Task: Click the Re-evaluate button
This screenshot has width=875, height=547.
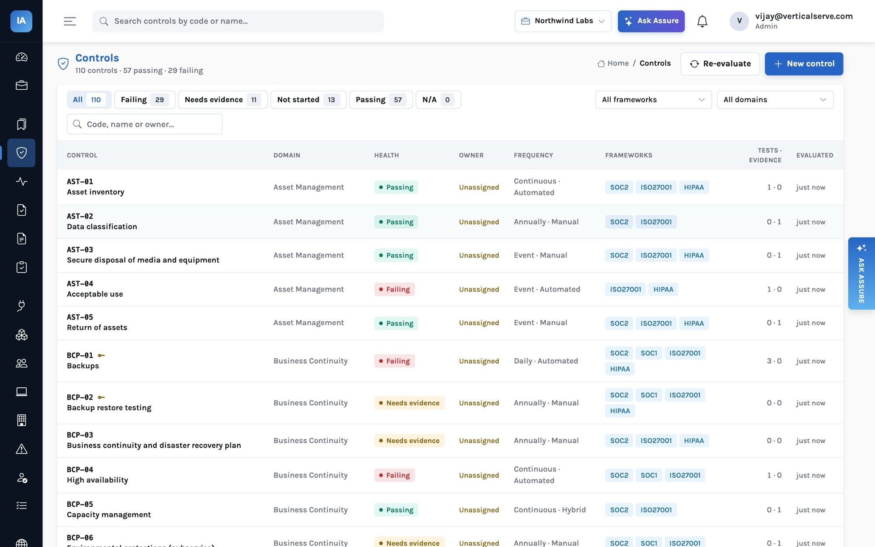Action: click(720, 64)
